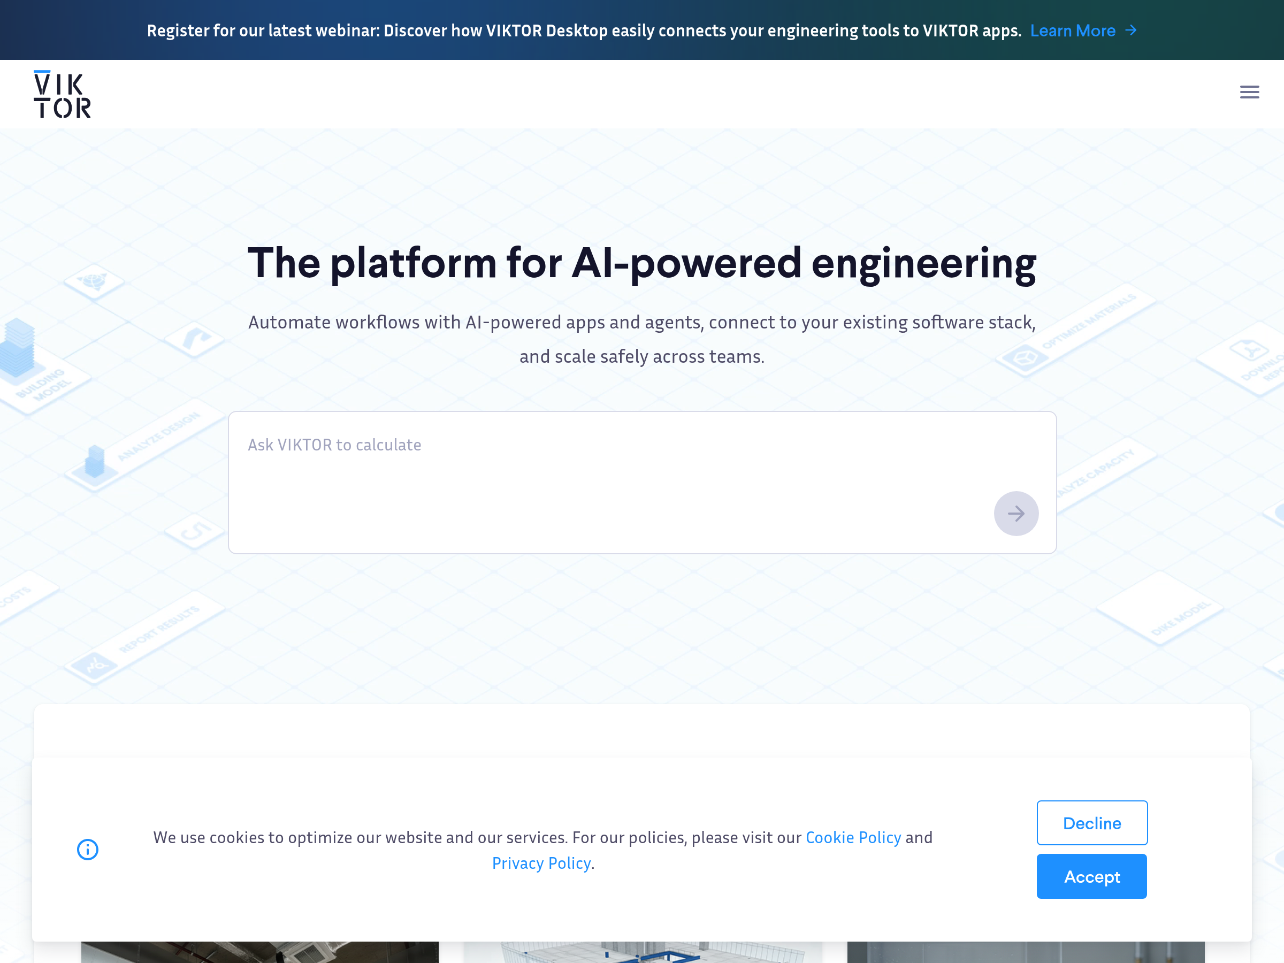Submit prompt with the arrow button
The height and width of the screenshot is (963, 1284).
tap(1016, 513)
